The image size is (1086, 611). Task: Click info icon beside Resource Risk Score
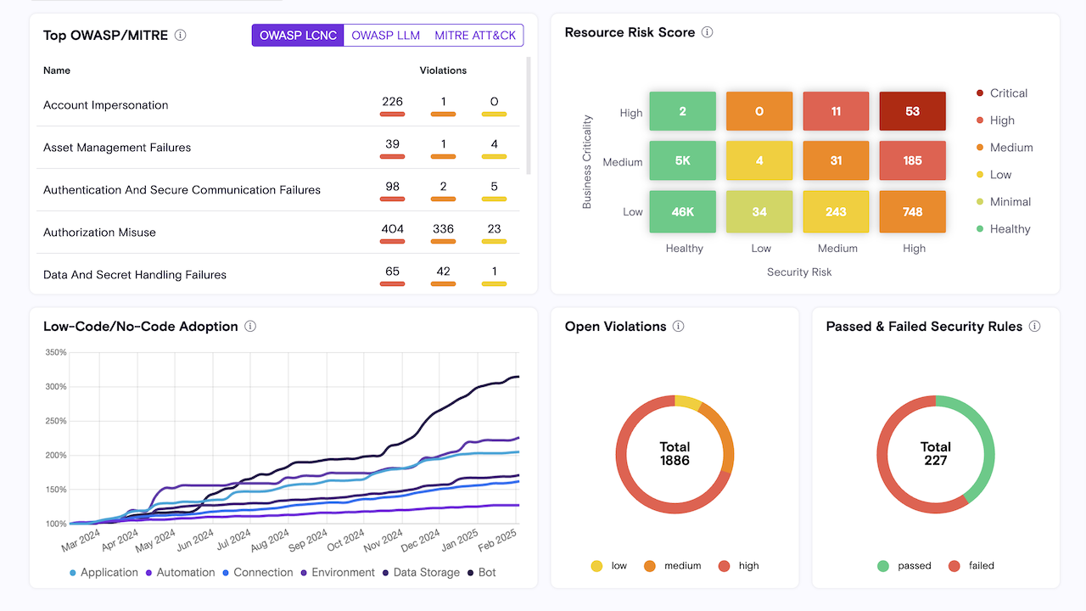[x=707, y=32]
